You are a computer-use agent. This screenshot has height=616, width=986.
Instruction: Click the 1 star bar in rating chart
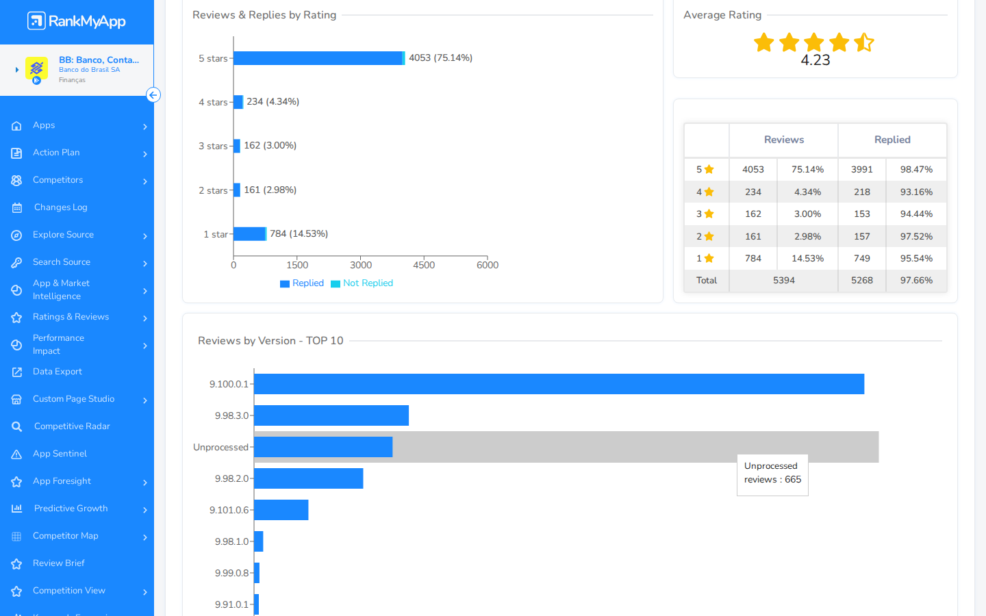click(249, 234)
